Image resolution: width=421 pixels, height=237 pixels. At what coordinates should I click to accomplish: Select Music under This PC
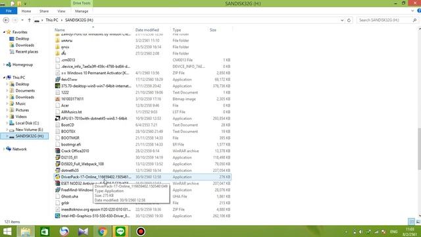[x=20, y=103]
